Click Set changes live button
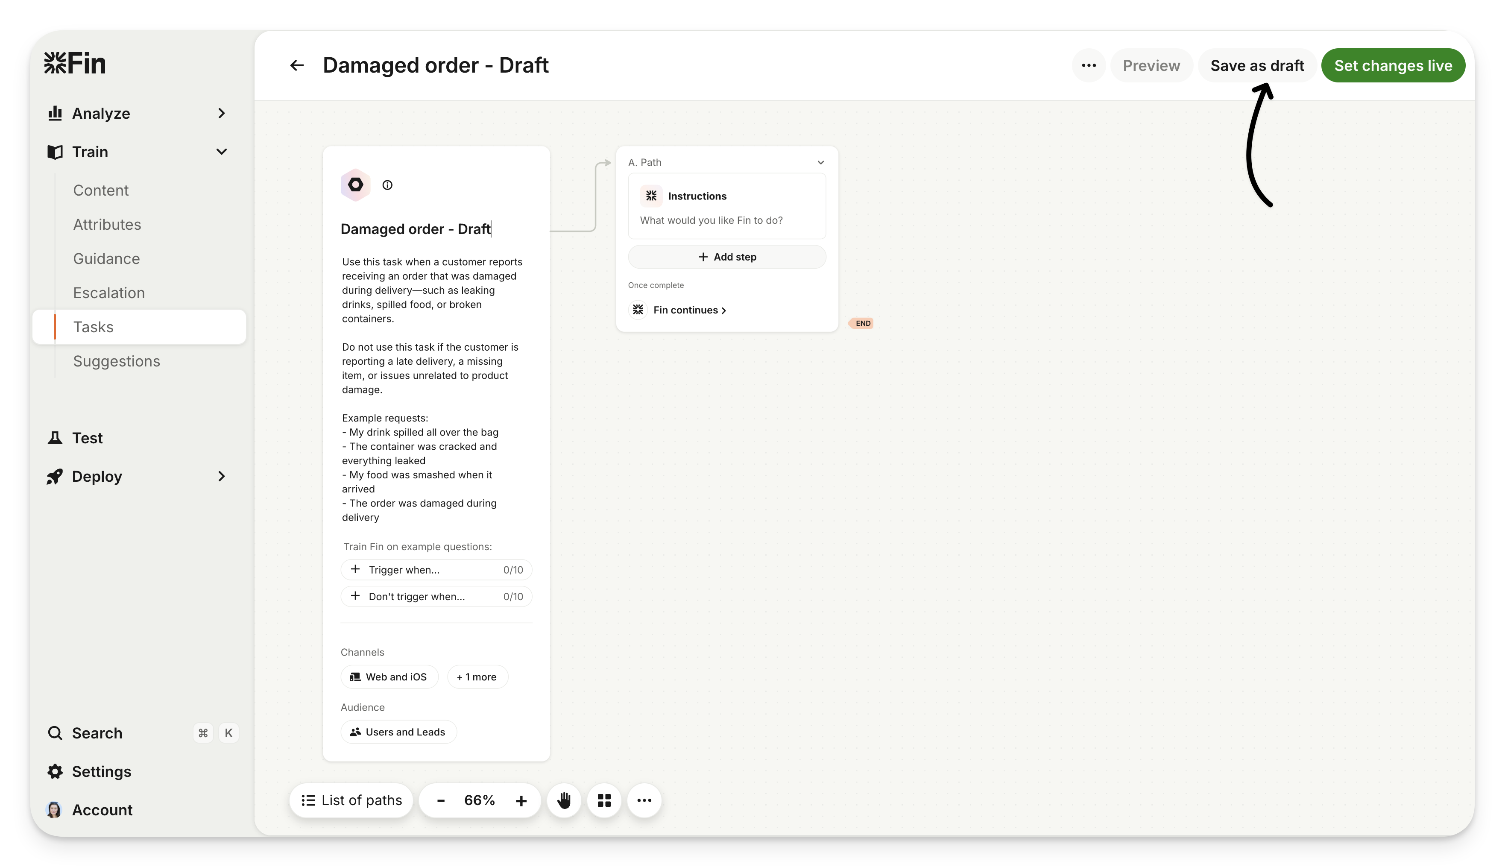Screen dimensions: 1505x867 [1393, 65]
